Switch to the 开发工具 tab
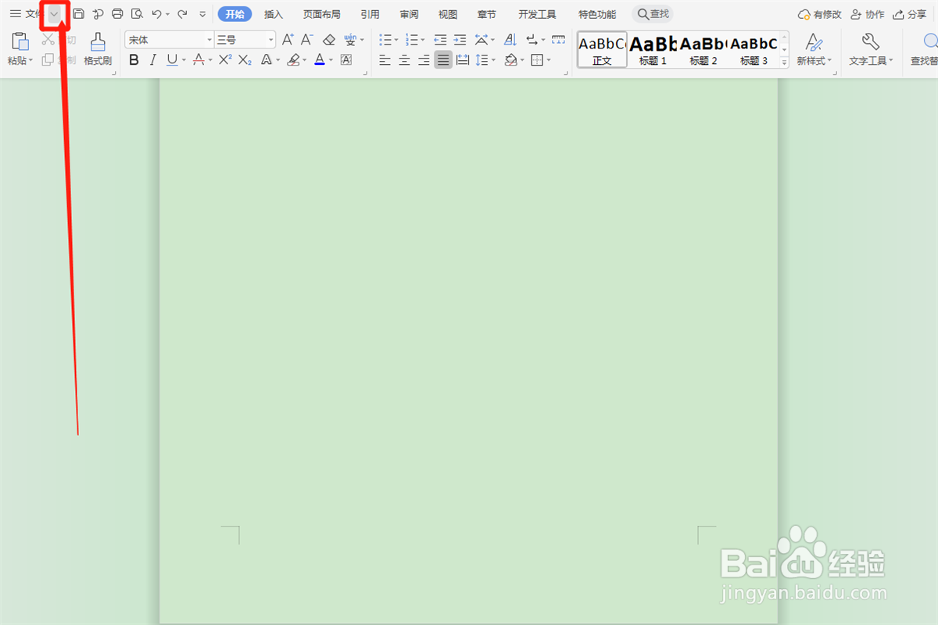This screenshot has width=938, height=625. point(537,14)
